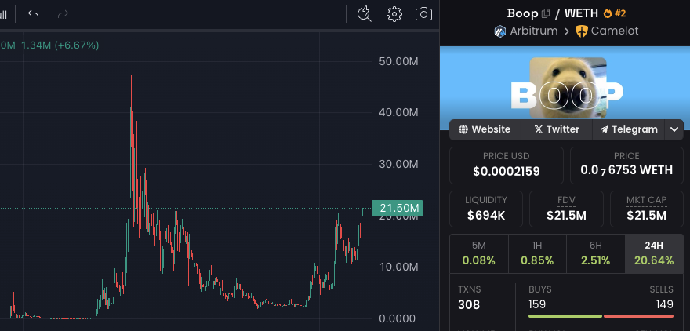Click the 6753 WETH price box

[626, 165]
